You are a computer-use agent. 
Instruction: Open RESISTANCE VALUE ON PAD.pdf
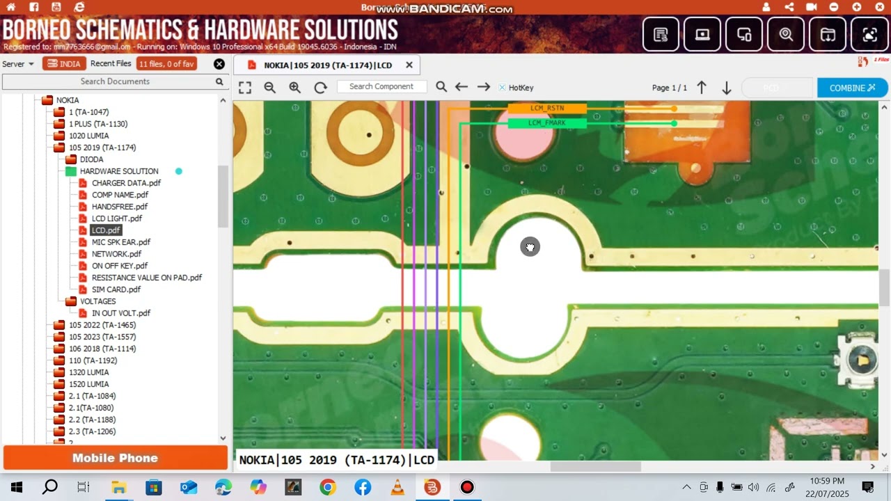(146, 278)
